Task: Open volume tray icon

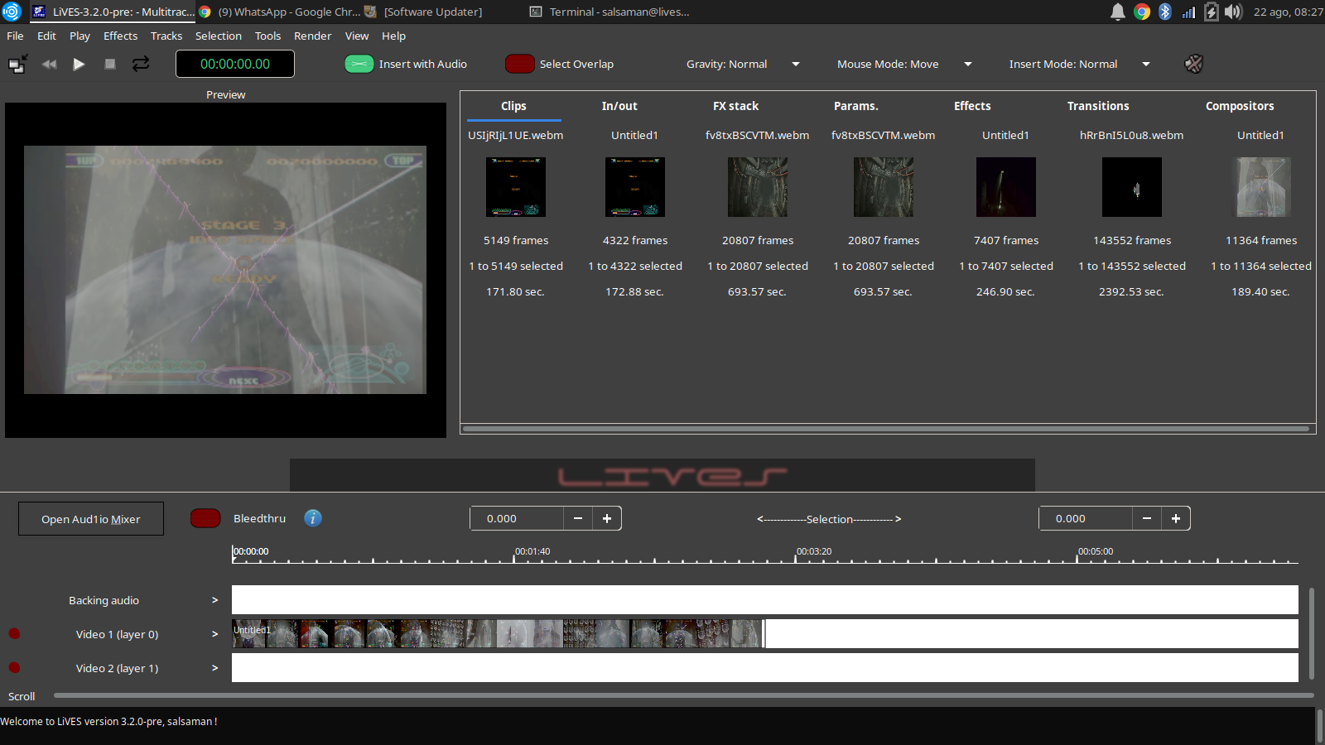Action: (x=1234, y=12)
